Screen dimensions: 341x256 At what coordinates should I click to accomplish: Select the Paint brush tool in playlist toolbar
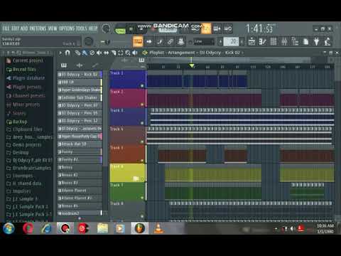tap(85, 53)
